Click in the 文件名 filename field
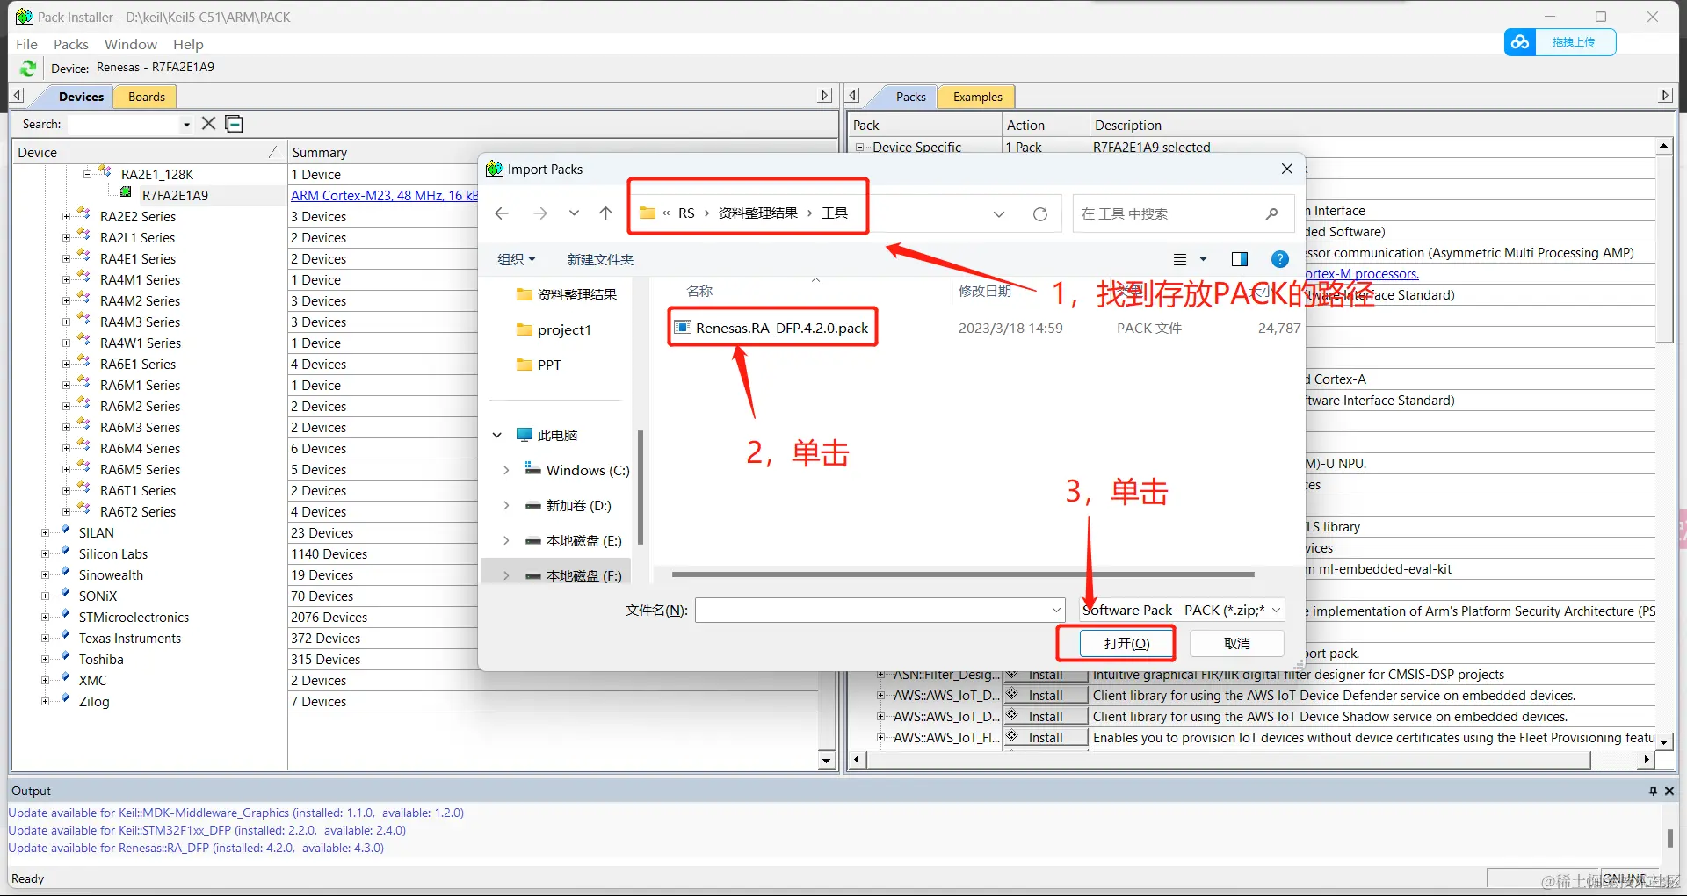This screenshot has width=1687, height=896. click(872, 610)
